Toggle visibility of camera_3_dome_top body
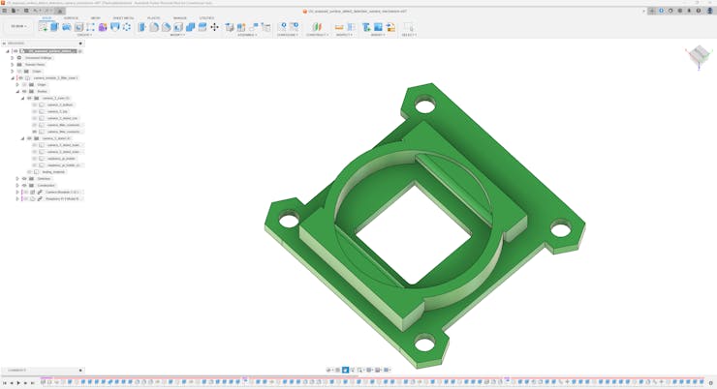Screen dimensions: 717x389 coord(34,118)
